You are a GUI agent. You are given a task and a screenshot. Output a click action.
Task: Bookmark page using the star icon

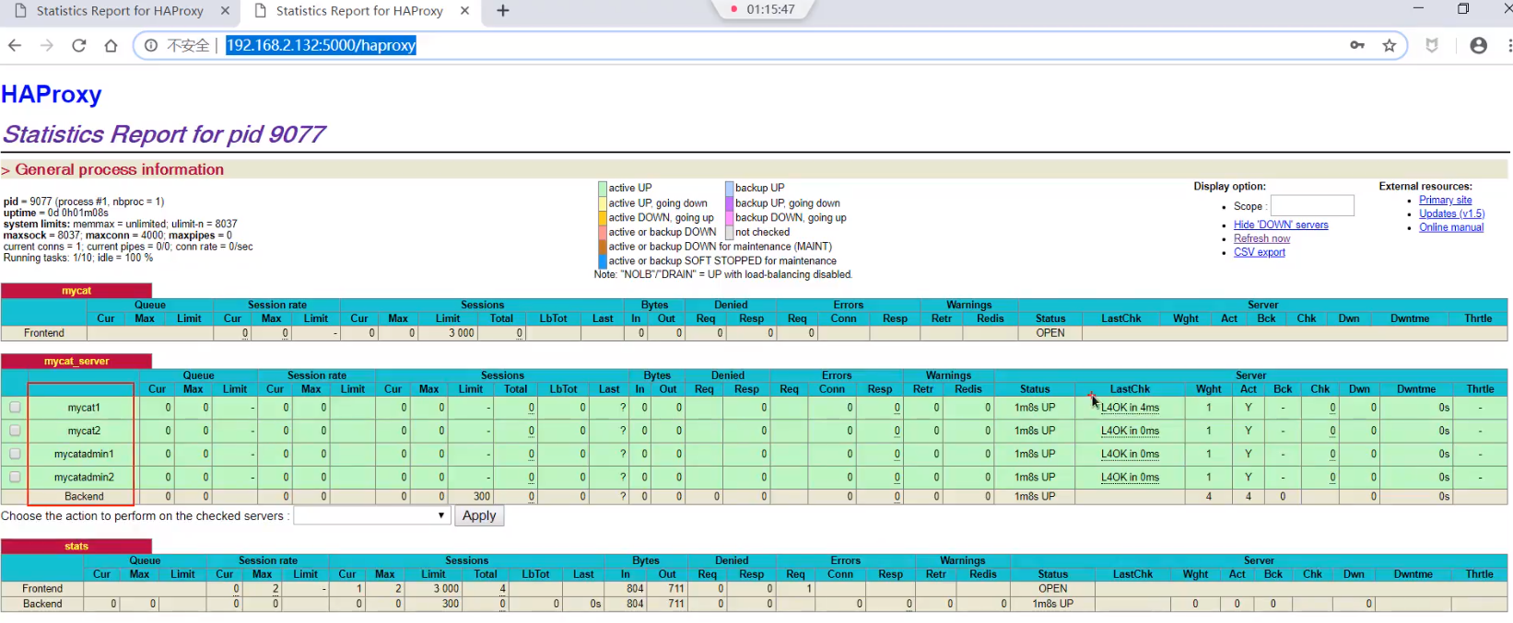[x=1390, y=46]
